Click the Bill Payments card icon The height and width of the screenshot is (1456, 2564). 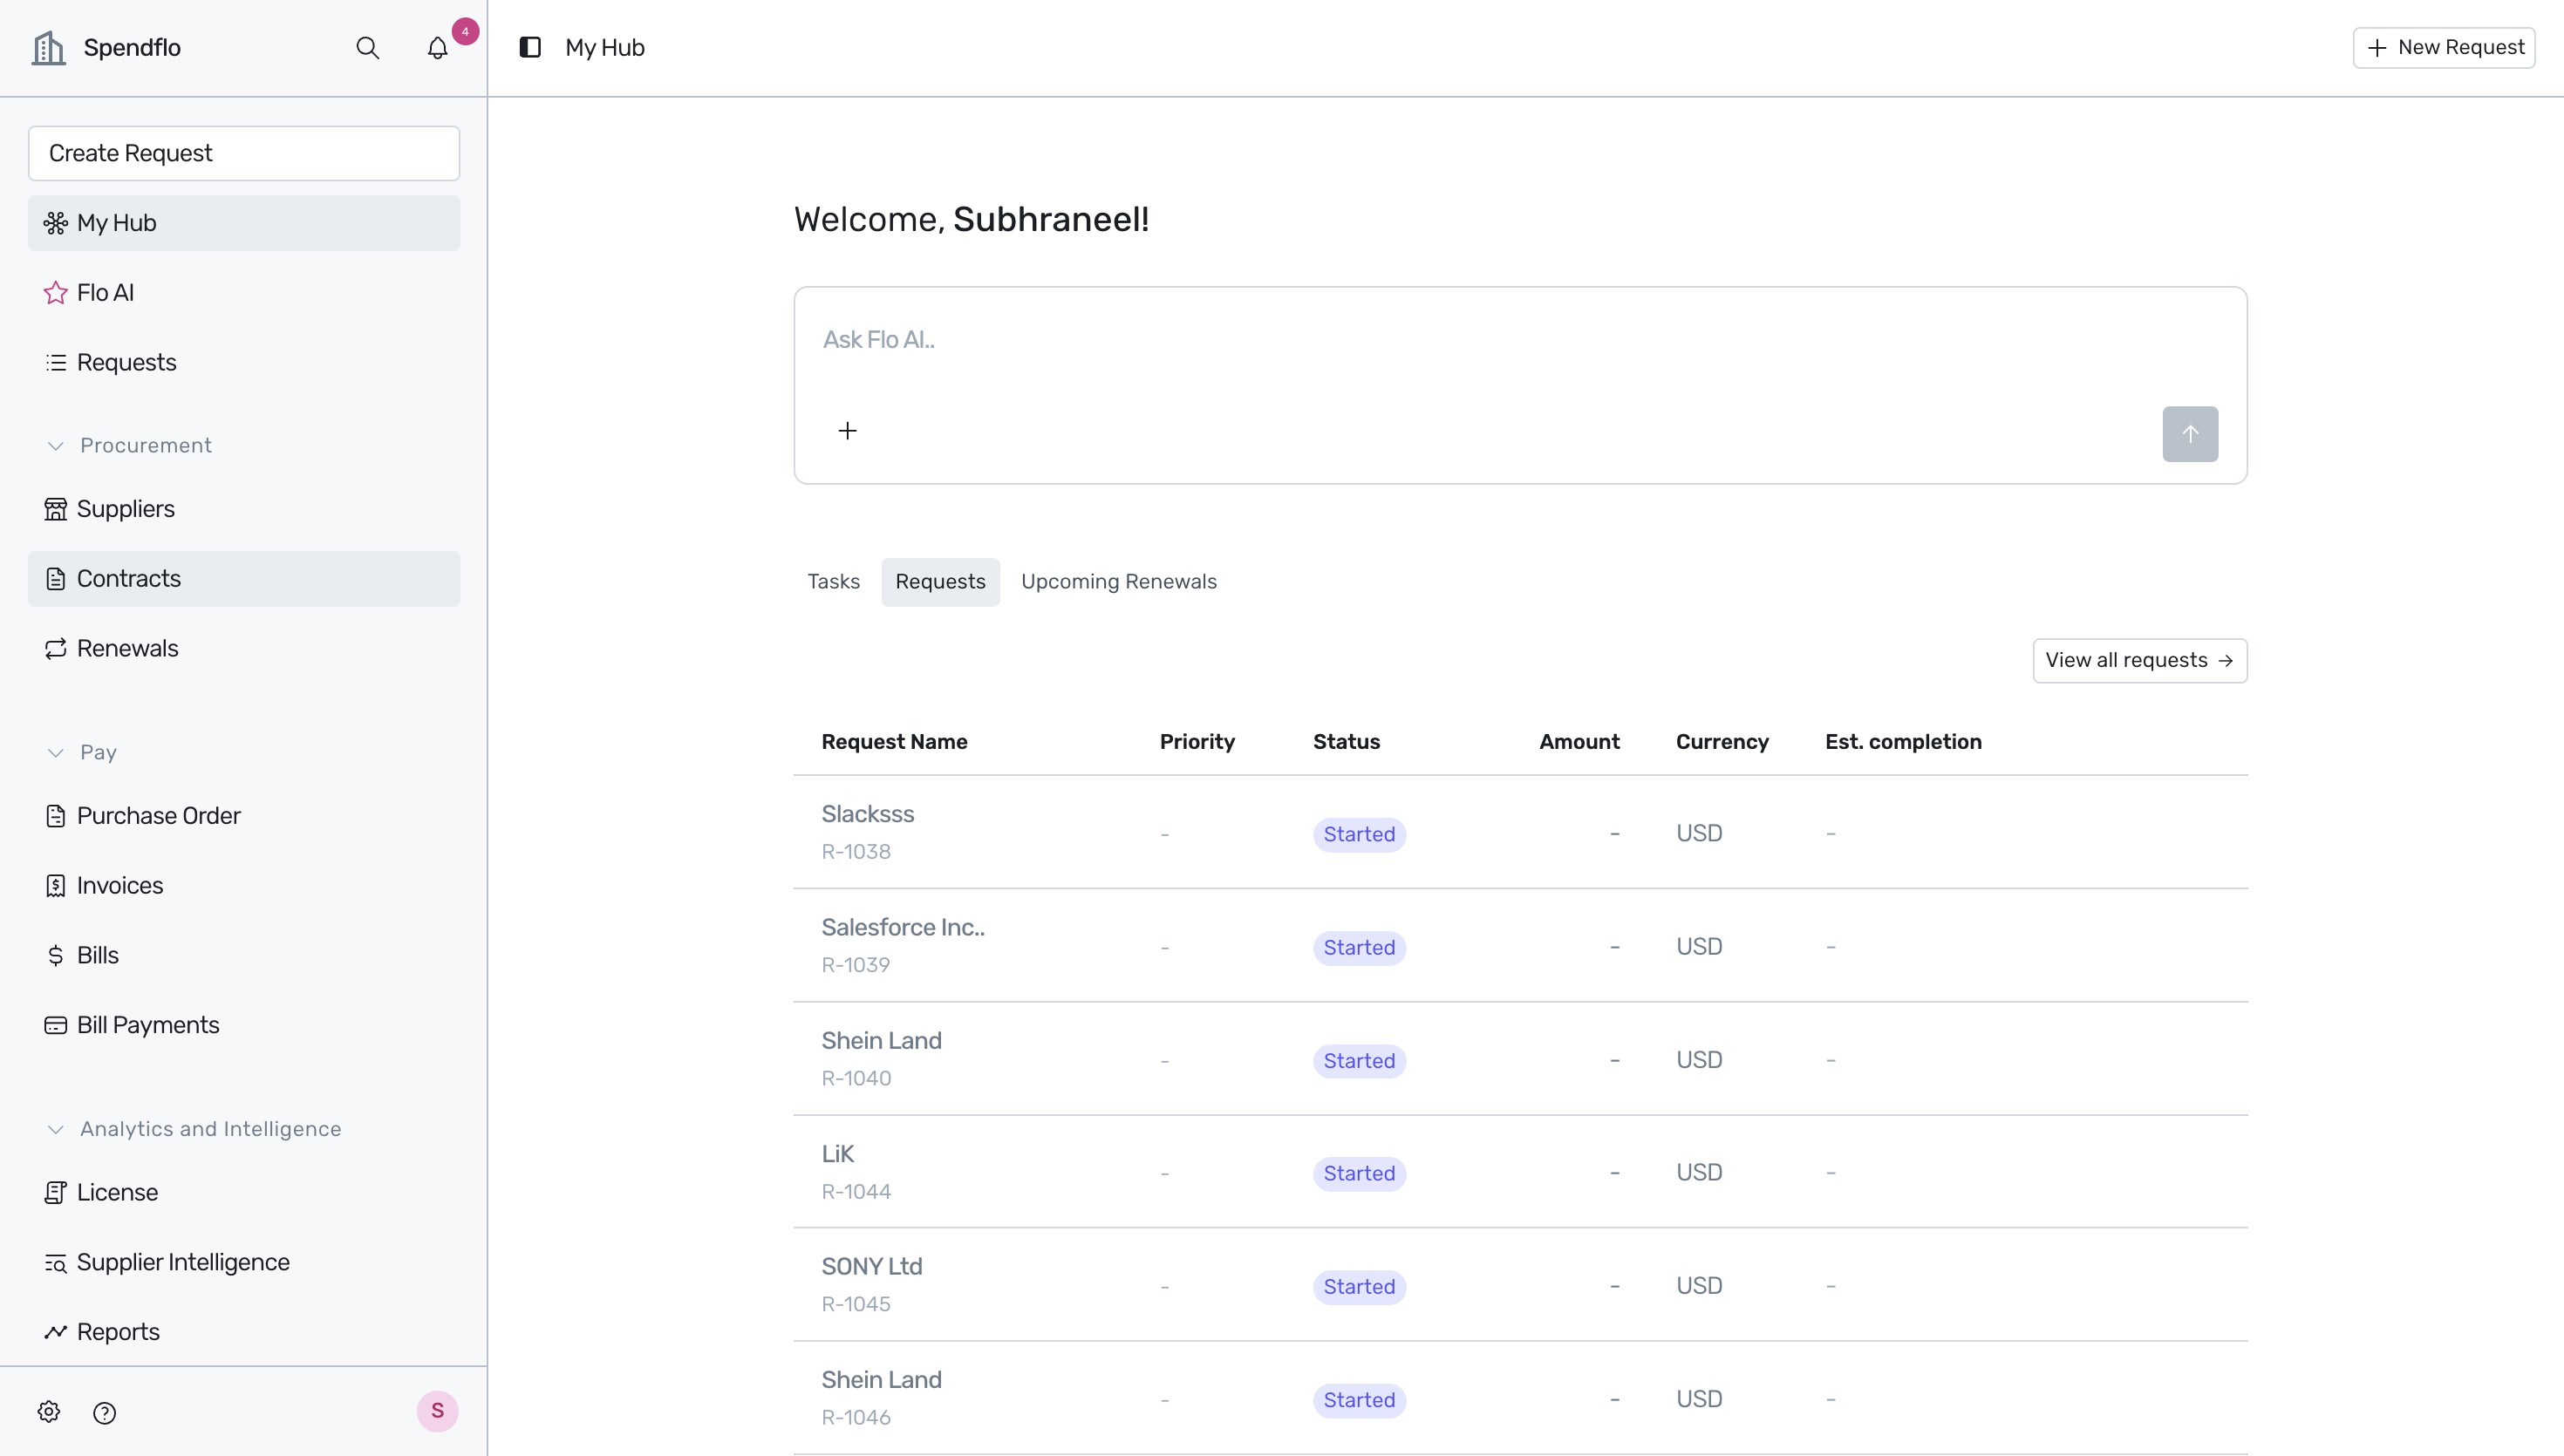click(56, 1026)
